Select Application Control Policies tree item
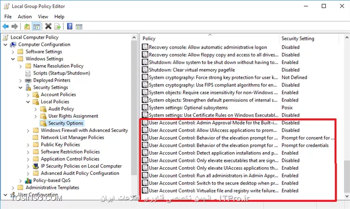 [x=70, y=159]
